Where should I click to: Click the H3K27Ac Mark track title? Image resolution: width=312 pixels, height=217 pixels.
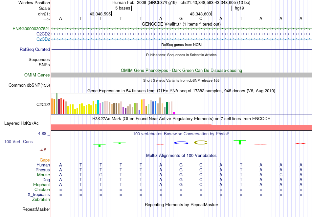pyautogui.click(x=181, y=119)
